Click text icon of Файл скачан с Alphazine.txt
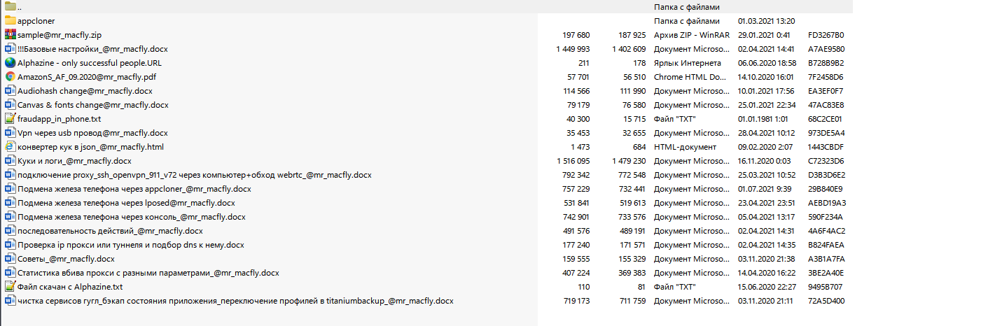995x326 pixels. click(10, 287)
